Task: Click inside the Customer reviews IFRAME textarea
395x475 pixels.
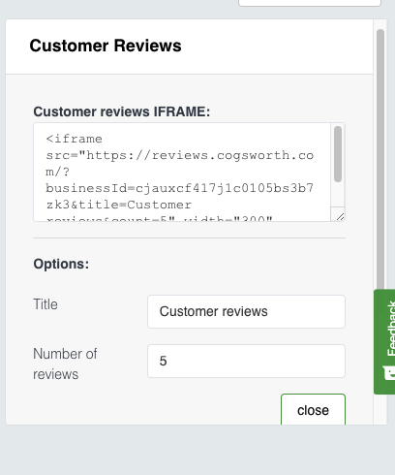Action: (182, 172)
